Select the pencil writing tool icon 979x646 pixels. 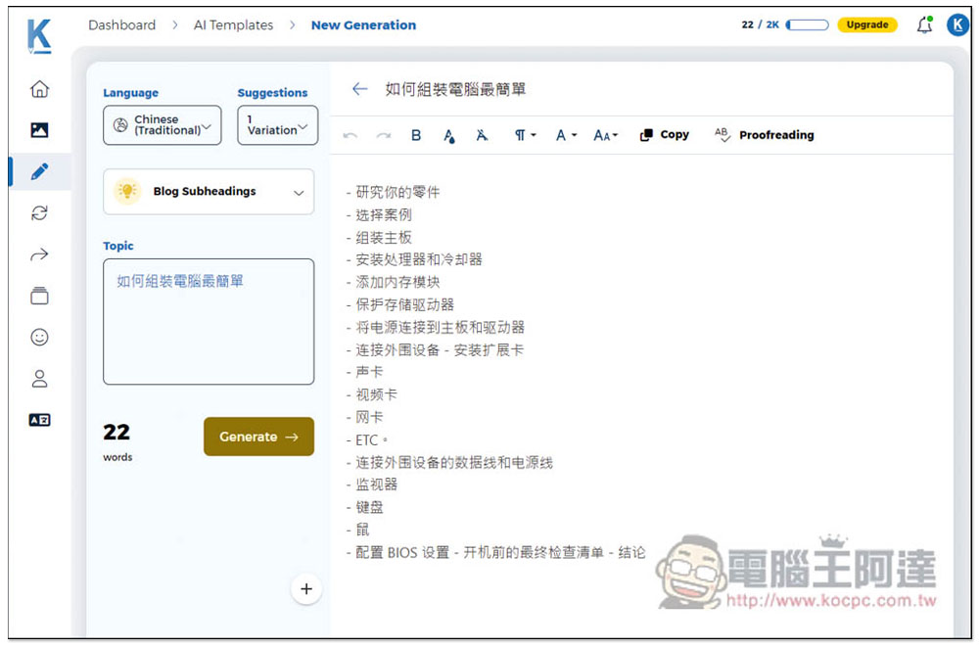39,172
